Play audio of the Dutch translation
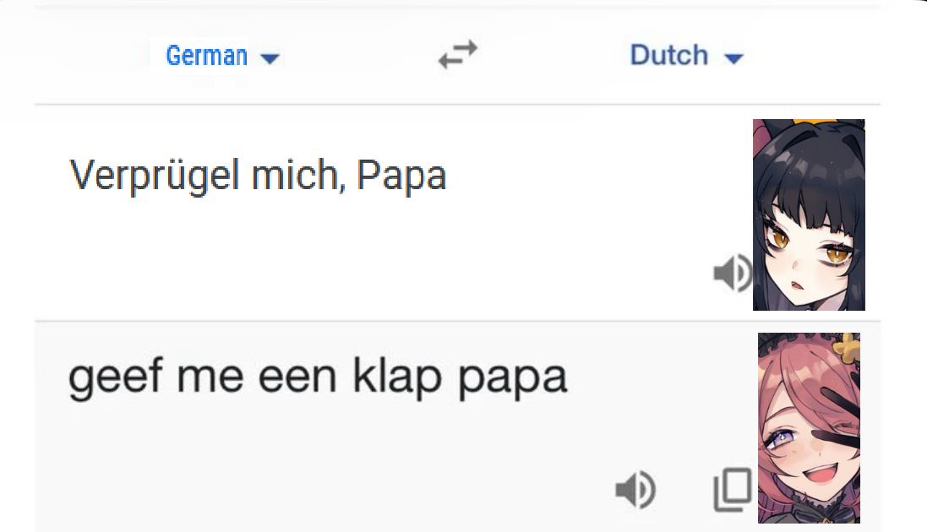Viewport: 927px width, 532px height. tap(635, 490)
